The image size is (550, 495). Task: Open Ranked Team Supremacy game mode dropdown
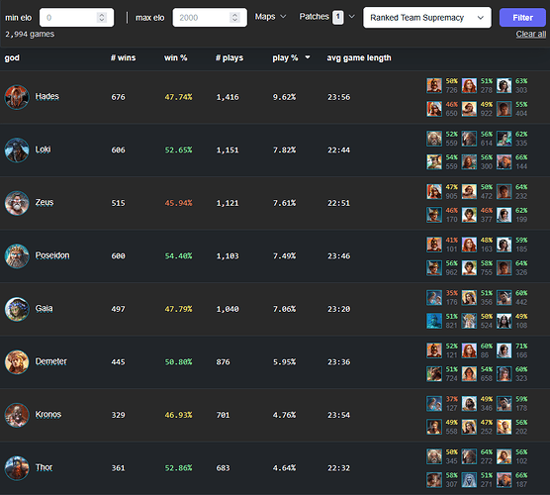click(427, 18)
